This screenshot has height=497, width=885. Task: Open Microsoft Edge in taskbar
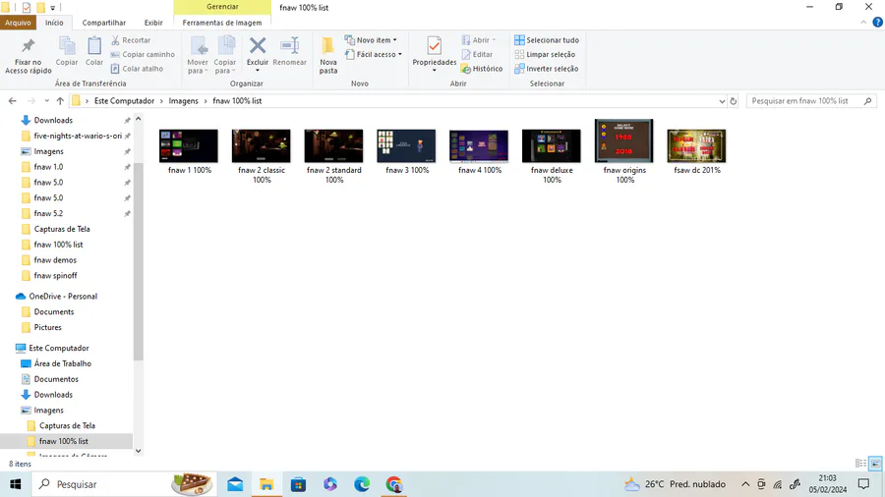coord(362,484)
